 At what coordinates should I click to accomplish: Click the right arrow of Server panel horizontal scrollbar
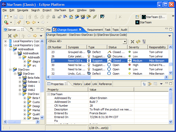click(x=38, y=122)
